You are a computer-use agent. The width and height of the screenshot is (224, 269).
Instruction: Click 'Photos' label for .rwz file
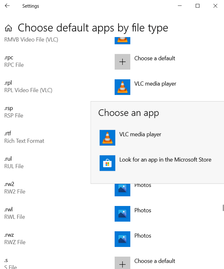[143, 236]
